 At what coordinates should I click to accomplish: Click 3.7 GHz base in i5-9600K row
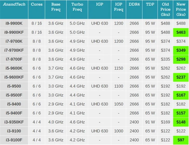click(56, 68)
